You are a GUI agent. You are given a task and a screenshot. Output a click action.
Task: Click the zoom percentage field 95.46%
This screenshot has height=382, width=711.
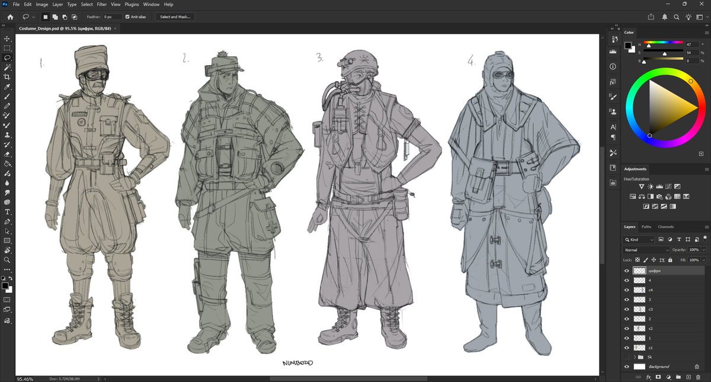click(25, 378)
